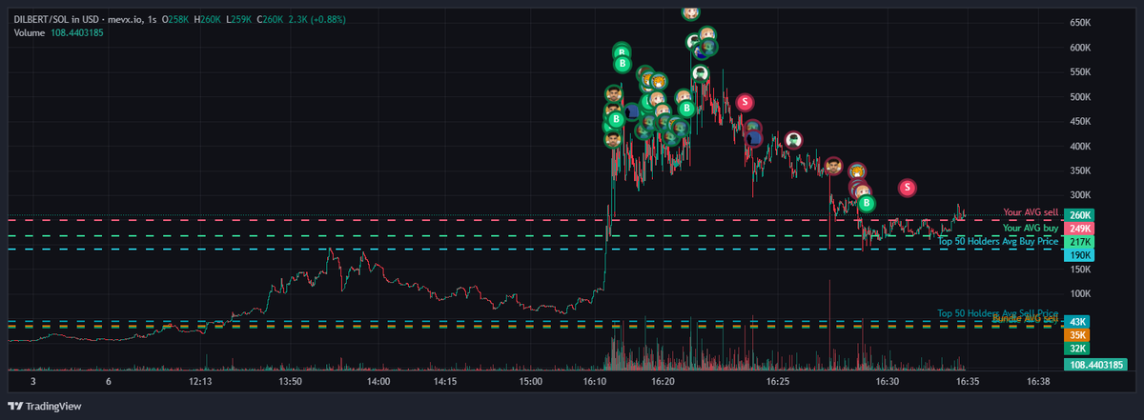
Task: Click the 16:38 time axis label
Action: pyautogui.click(x=1039, y=381)
